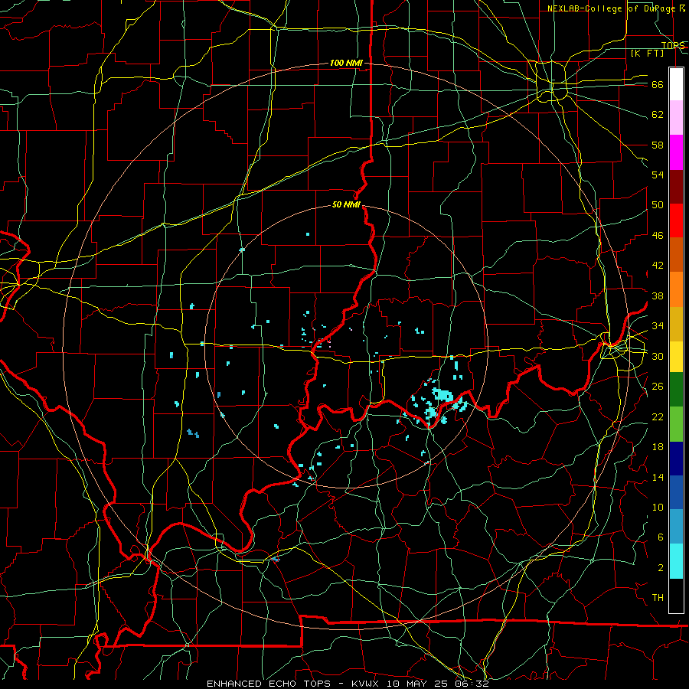Select the bright red legend color block
Image resolution: width=689 pixels, height=689 pixels.
click(x=676, y=220)
